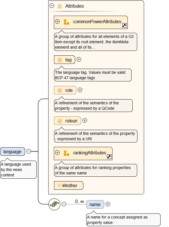Screen dimensions: 169x227
Task: Select the name element node
Action: pos(95,204)
